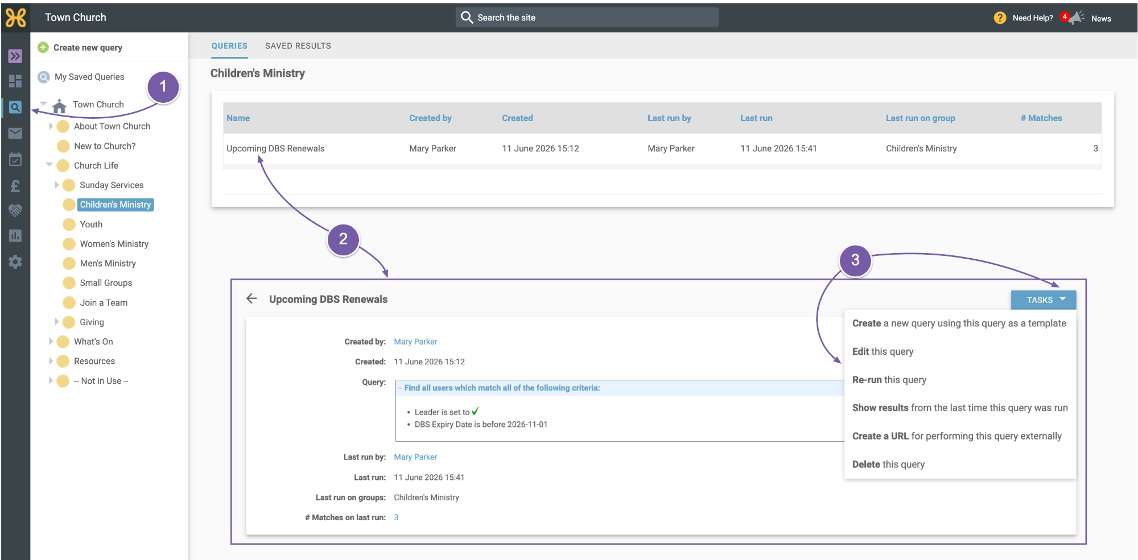Expand the Not in Use tree node
The image size is (1138, 560).
[x=51, y=380]
